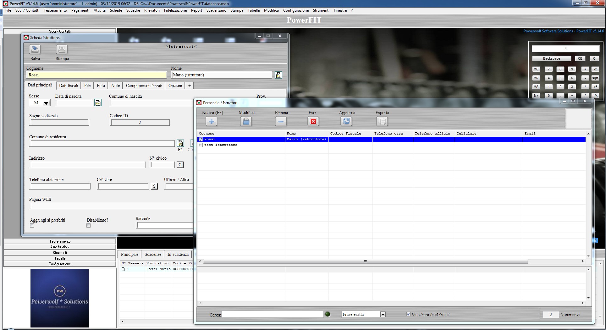
Task: Click the istruttori list horizontal scrollbar
Action: [x=366, y=261]
